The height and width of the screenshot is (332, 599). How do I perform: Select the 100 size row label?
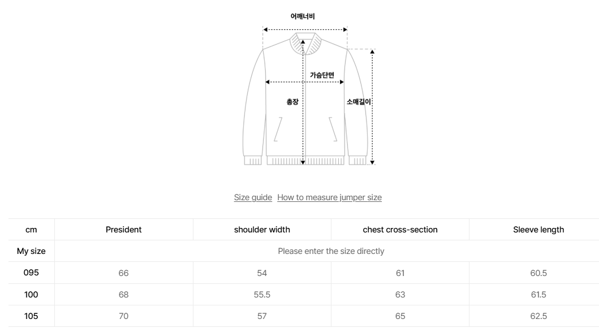[x=32, y=295]
